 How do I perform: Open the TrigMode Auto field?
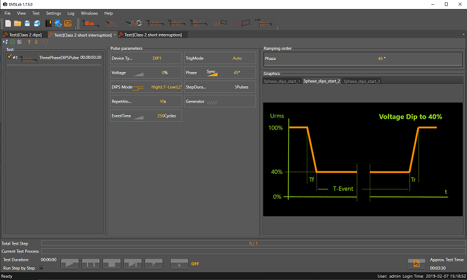pyautogui.click(x=220, y=58)
